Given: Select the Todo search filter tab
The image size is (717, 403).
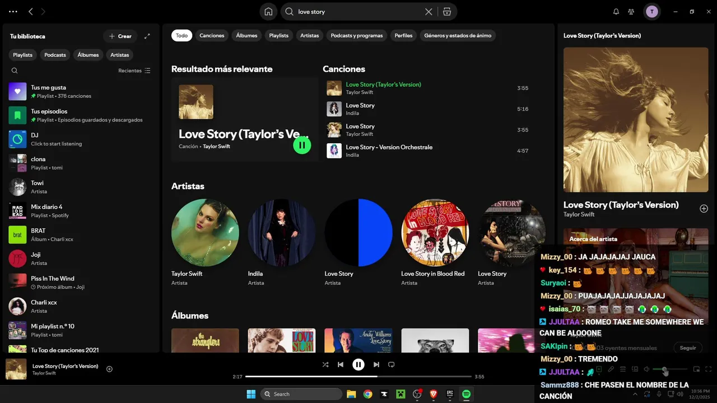Looking at the screenshot, I should [x=181, y=35].
